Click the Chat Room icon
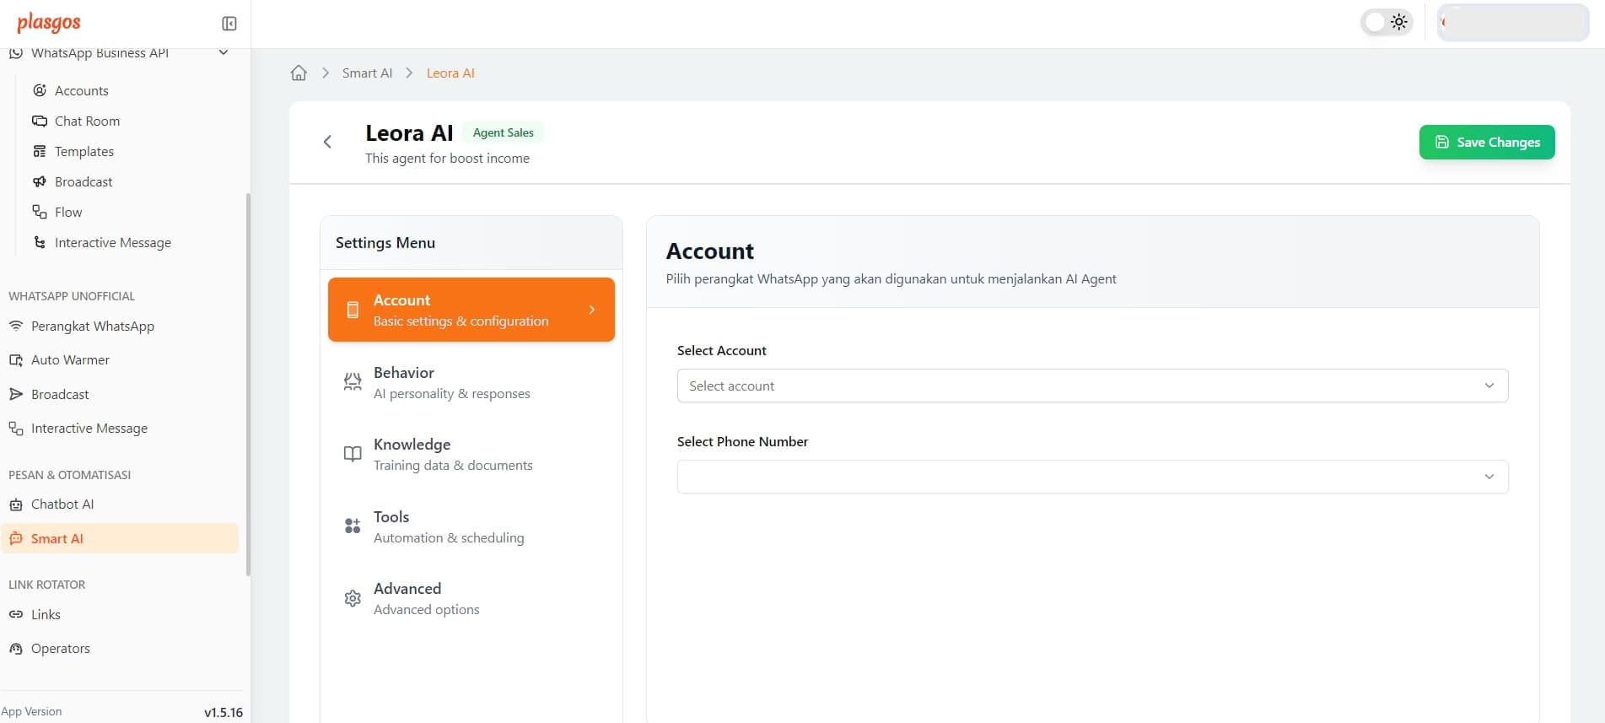The image size is (1605, 723). (x=40, y=121)
